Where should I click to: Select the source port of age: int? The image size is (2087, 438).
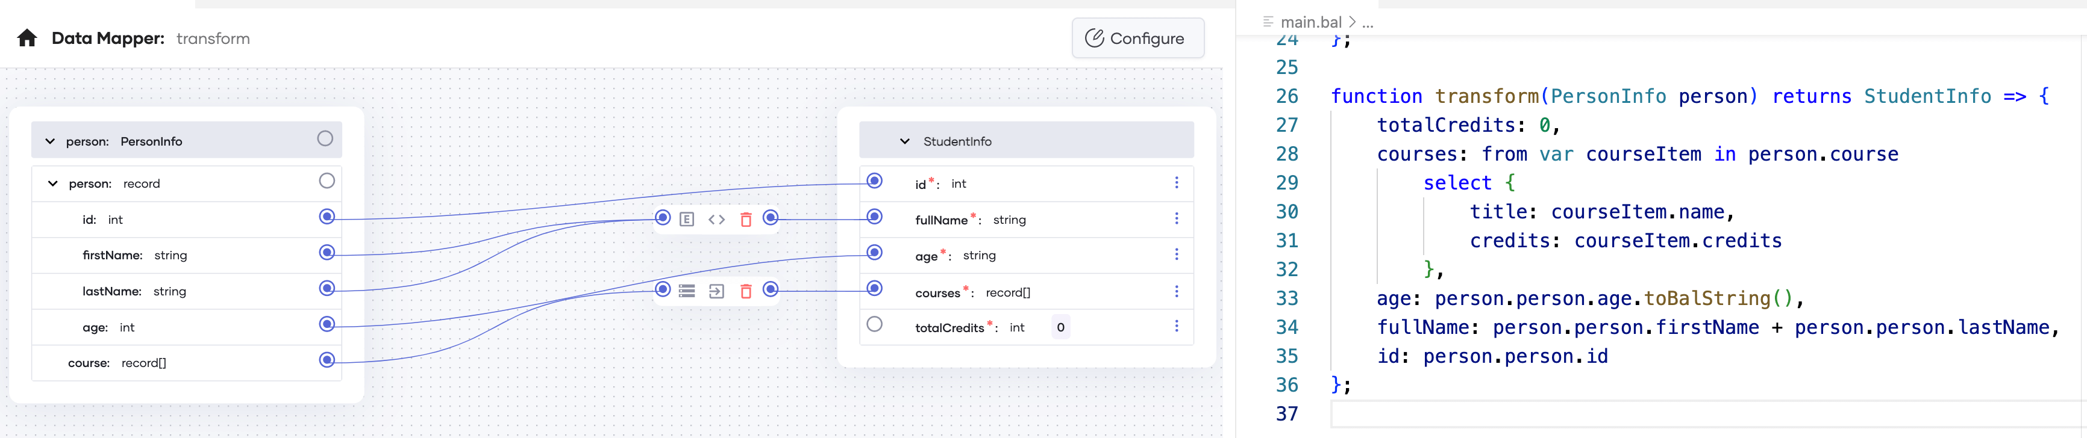[327, 325]
